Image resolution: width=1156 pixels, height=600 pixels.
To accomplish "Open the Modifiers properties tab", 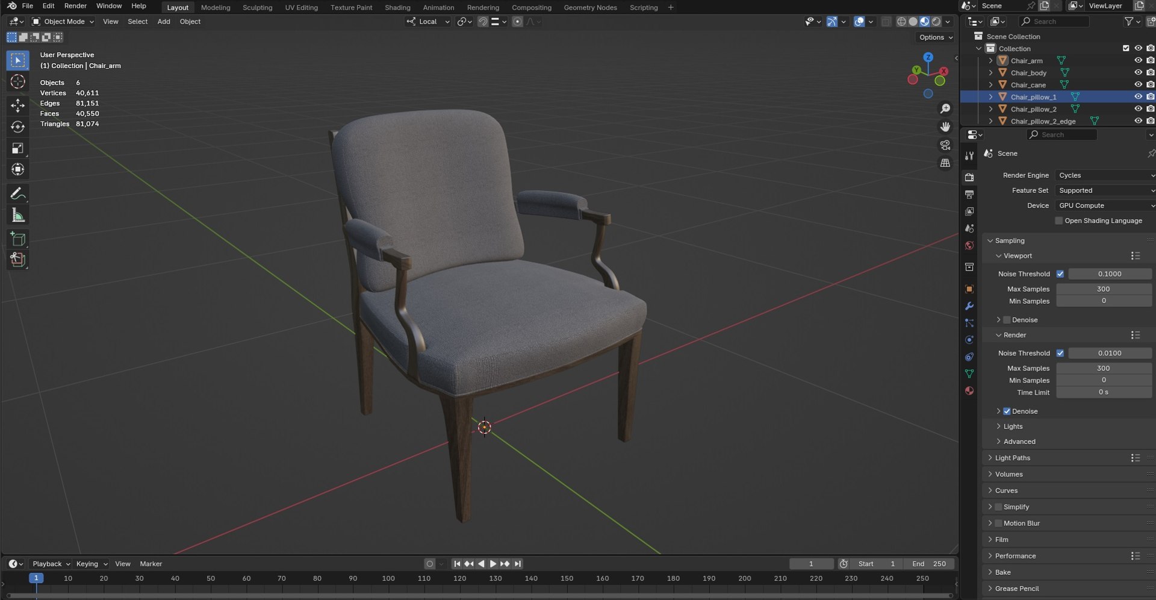I will 969,306.
